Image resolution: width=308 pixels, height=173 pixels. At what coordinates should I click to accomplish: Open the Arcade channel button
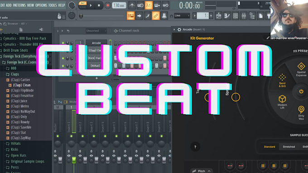coord(96,43)
